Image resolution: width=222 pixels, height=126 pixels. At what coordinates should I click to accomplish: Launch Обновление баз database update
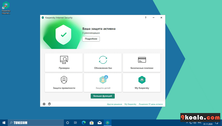tap(103, 63)
